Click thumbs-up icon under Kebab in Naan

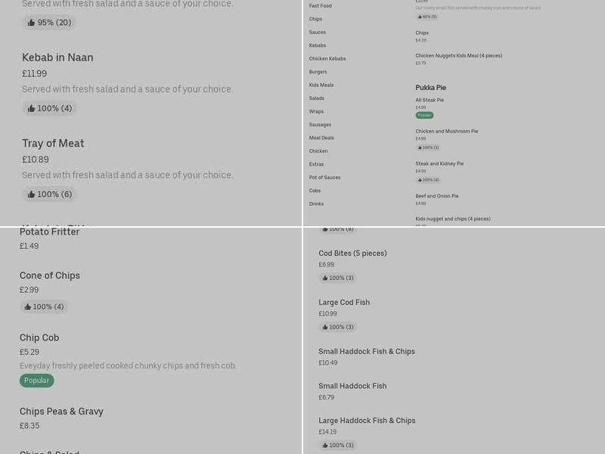(x=31, y=108)
